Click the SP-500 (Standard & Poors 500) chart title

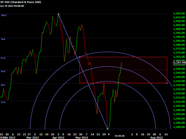point(20,2)
